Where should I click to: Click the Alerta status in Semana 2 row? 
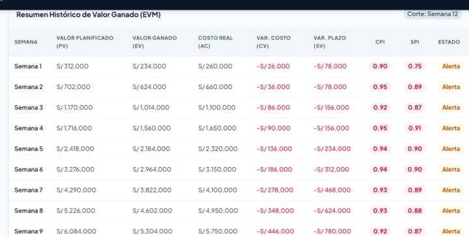pyautogui.click(x=451, y=87)
